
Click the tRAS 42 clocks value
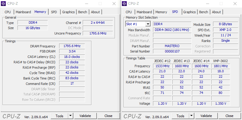pos(72,73)
